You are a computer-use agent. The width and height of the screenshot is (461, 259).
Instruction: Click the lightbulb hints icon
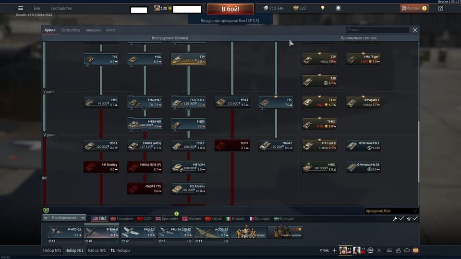(323, 8)
